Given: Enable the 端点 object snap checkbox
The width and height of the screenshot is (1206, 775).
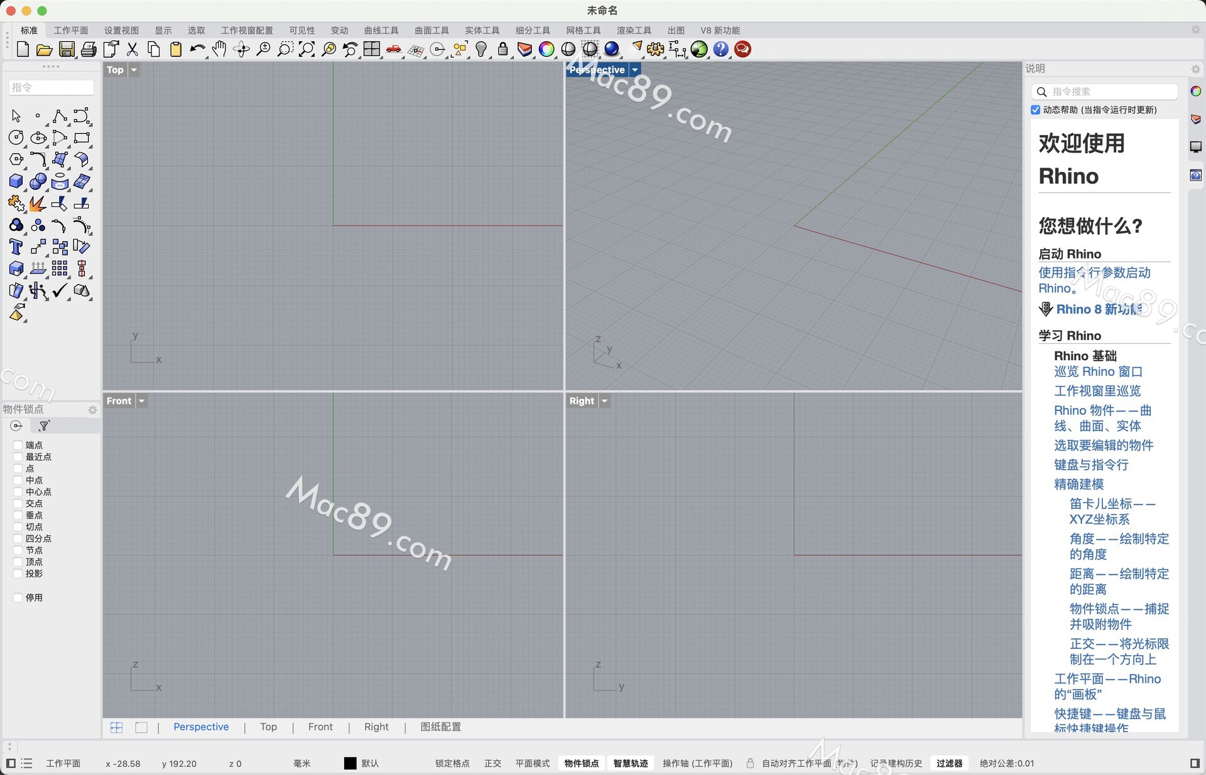Looking at the screenshot, I should (18, 445).
